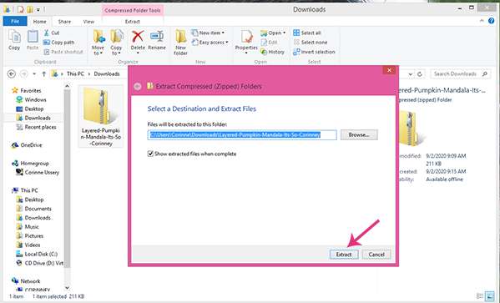Click Select all in ribbon
The height and width of the screenshot is (303, 500).
point(307,33)
